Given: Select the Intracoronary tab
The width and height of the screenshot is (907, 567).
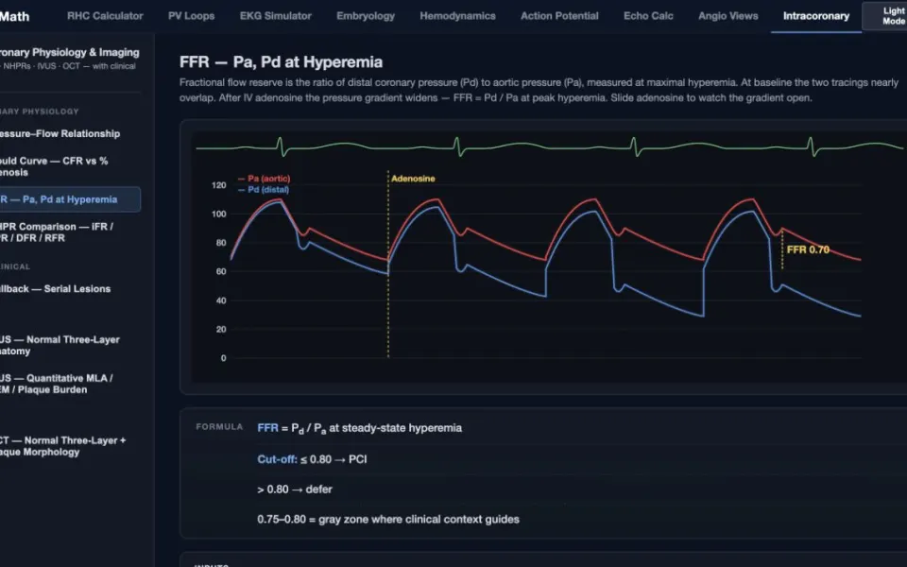Looking at the screenshot, I should (816, 16).
